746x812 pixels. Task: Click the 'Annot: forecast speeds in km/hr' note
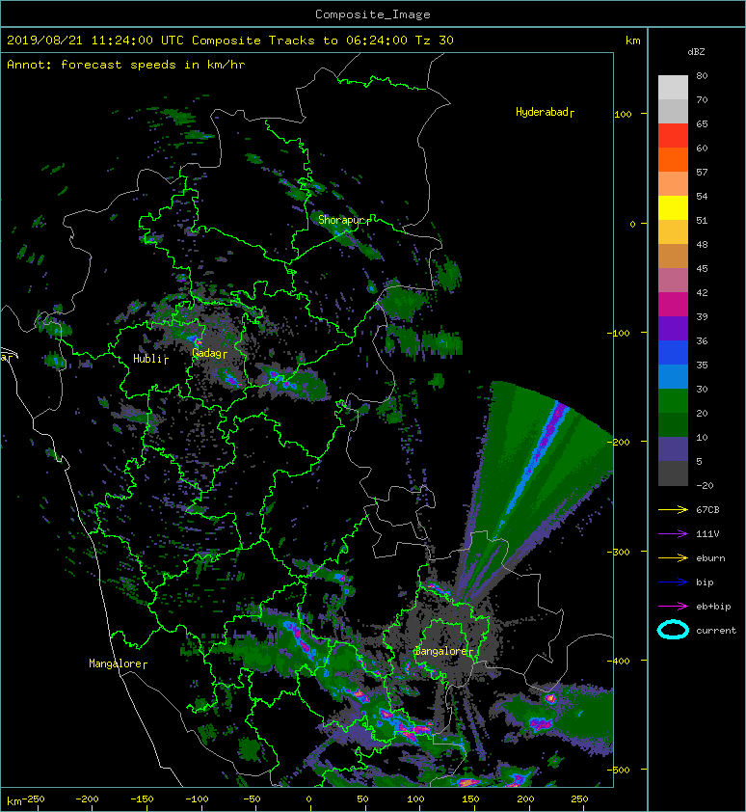coord(126,65)
